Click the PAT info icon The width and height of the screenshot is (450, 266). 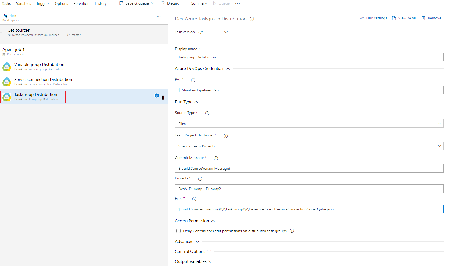[x=193, y=80]
